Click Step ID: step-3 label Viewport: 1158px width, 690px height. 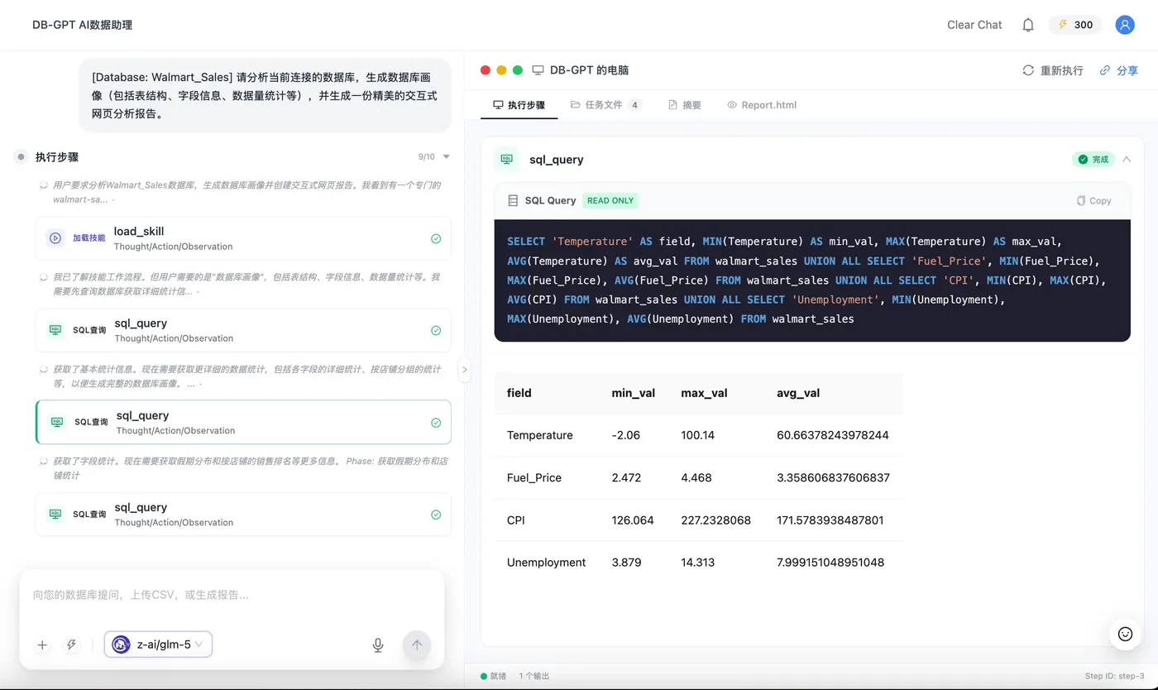[x=1115, y=676]
